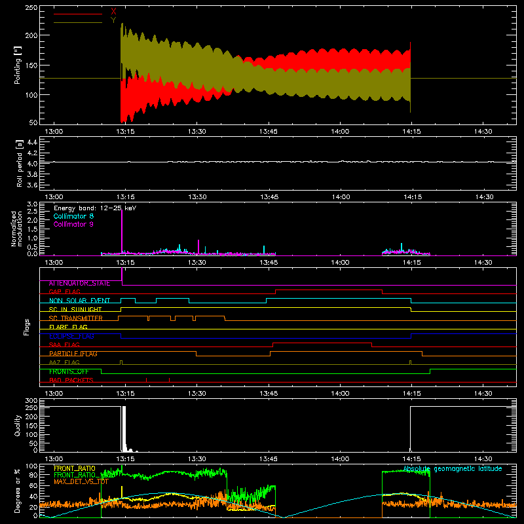Select the SC_IN_SUNLIGHT flag label

tap(75, 309)
